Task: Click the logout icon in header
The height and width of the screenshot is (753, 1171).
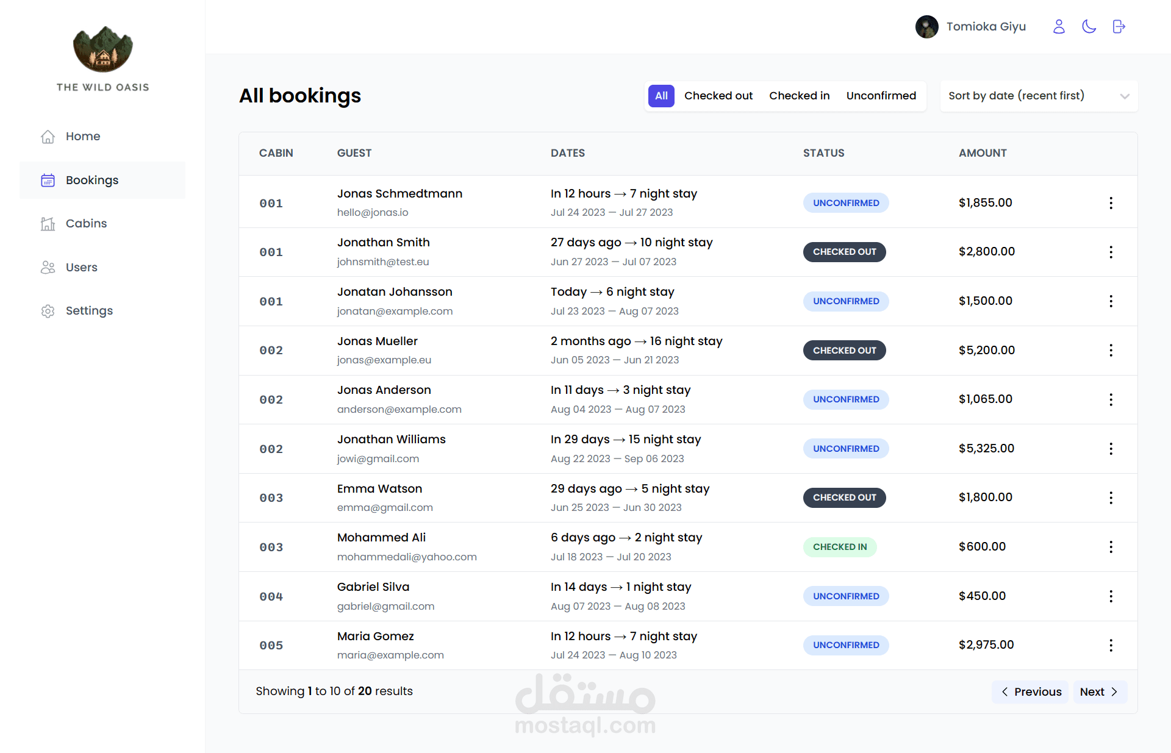Action: 1119,27
